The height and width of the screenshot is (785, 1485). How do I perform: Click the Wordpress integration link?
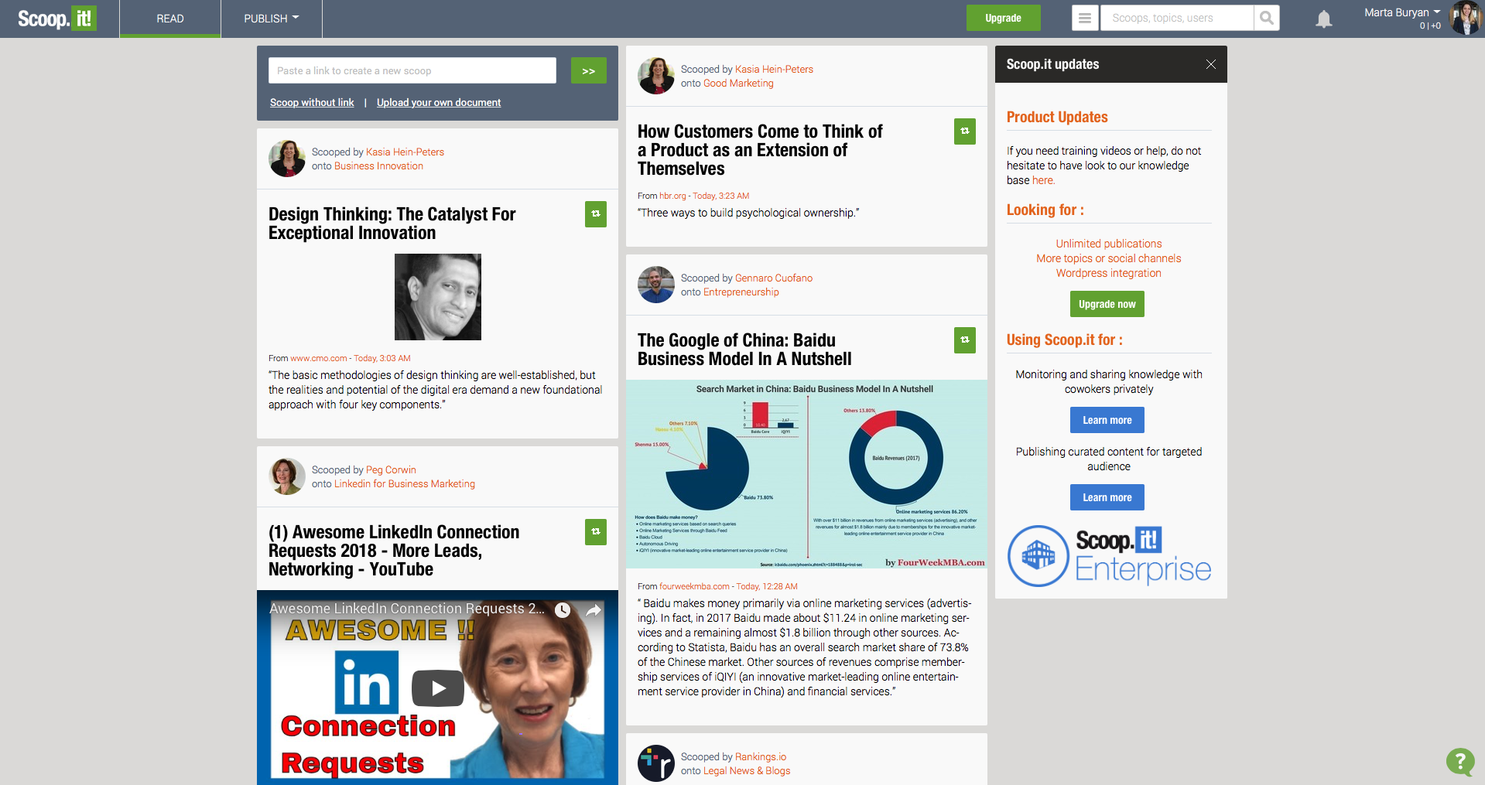click(1109, 273)
